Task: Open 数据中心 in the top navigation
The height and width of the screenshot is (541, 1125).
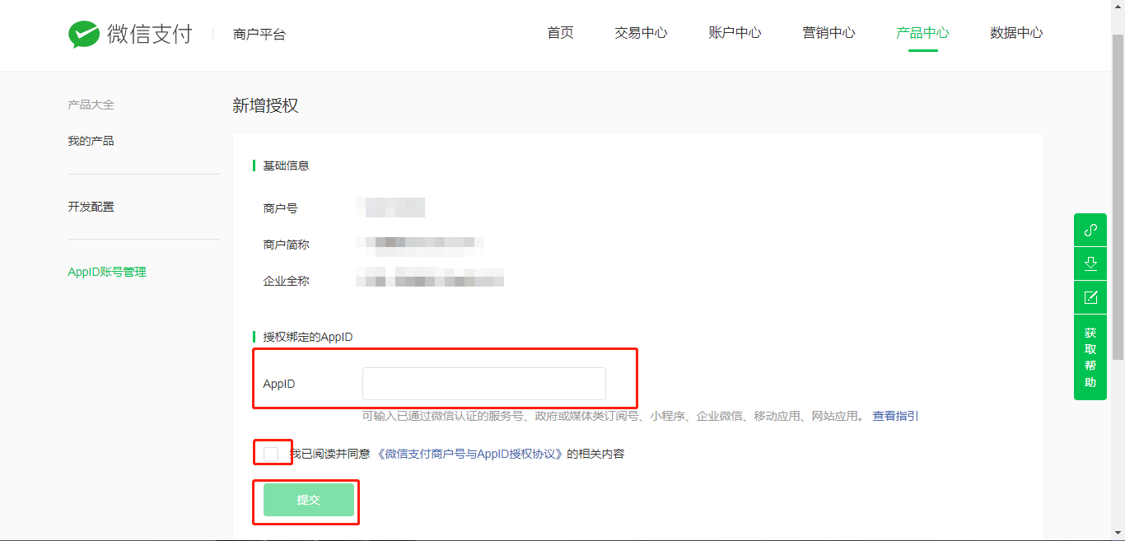Action: click(x=1016, y=33)
